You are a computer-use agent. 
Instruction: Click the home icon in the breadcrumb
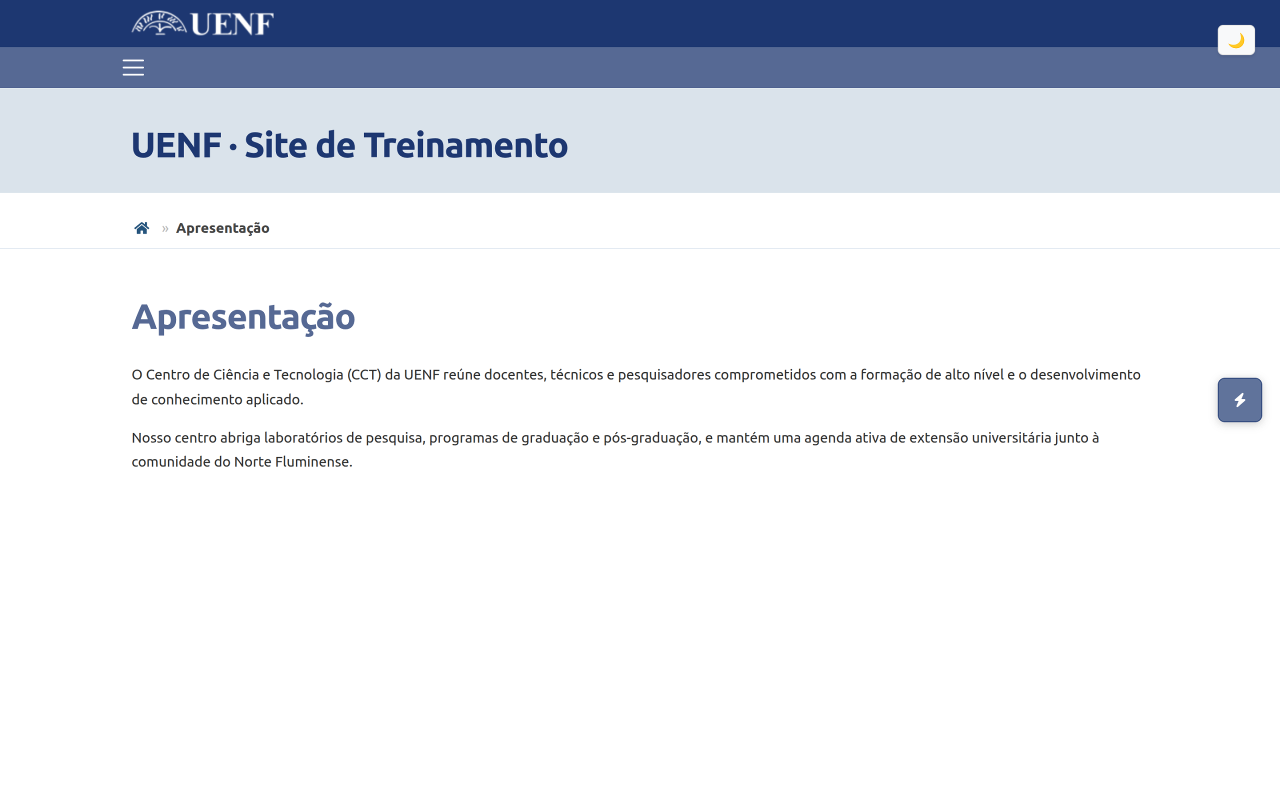click(x=142, y=228)
